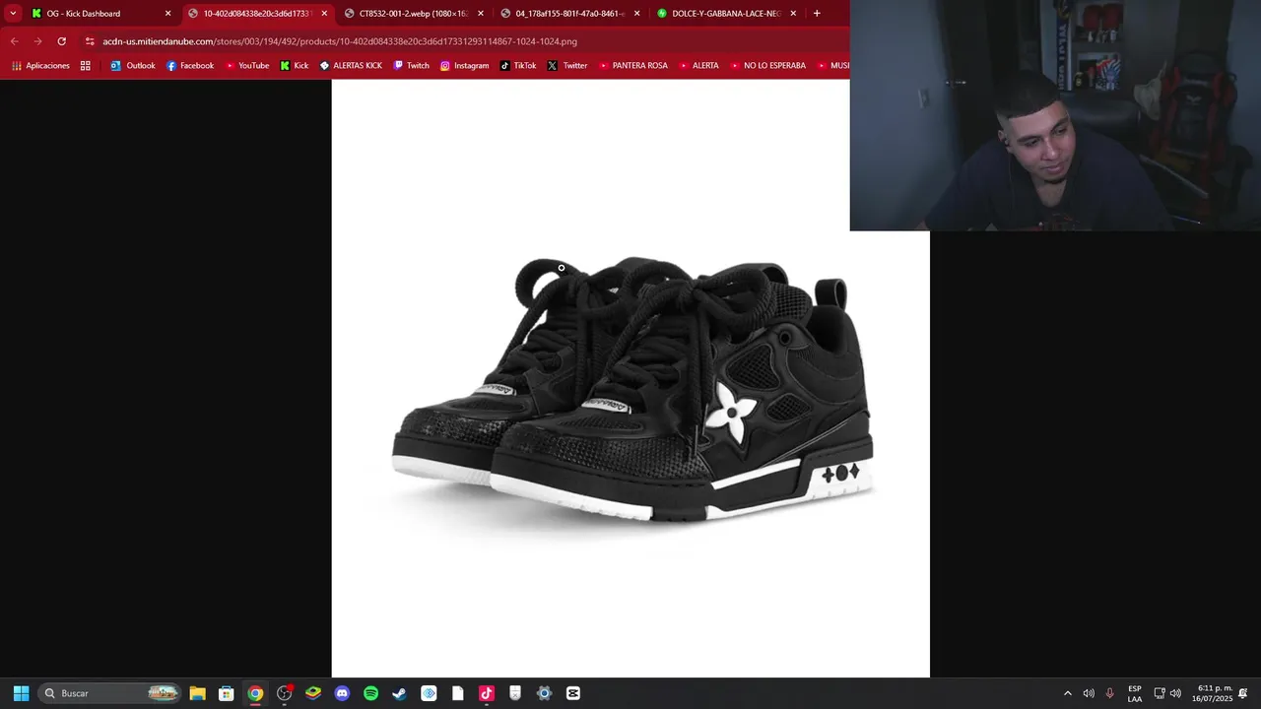Viewport: 1261px width, 709px height.
Task: Open the Aplicaciones bookmarks shortcut
Action: pos(40,66)
